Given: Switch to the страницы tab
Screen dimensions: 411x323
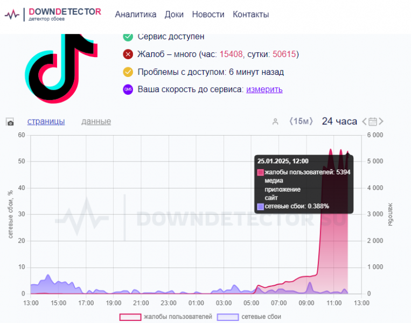Looking at the screenshot, I should (46, 121).
